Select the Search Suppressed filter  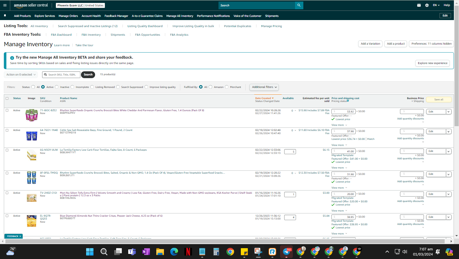tap(118, 87)
